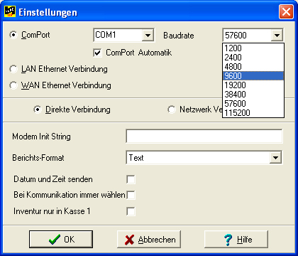Open Hilfe help button
Image resolution: width=298 pixels, height=256 pixels.
coord(236,240)
